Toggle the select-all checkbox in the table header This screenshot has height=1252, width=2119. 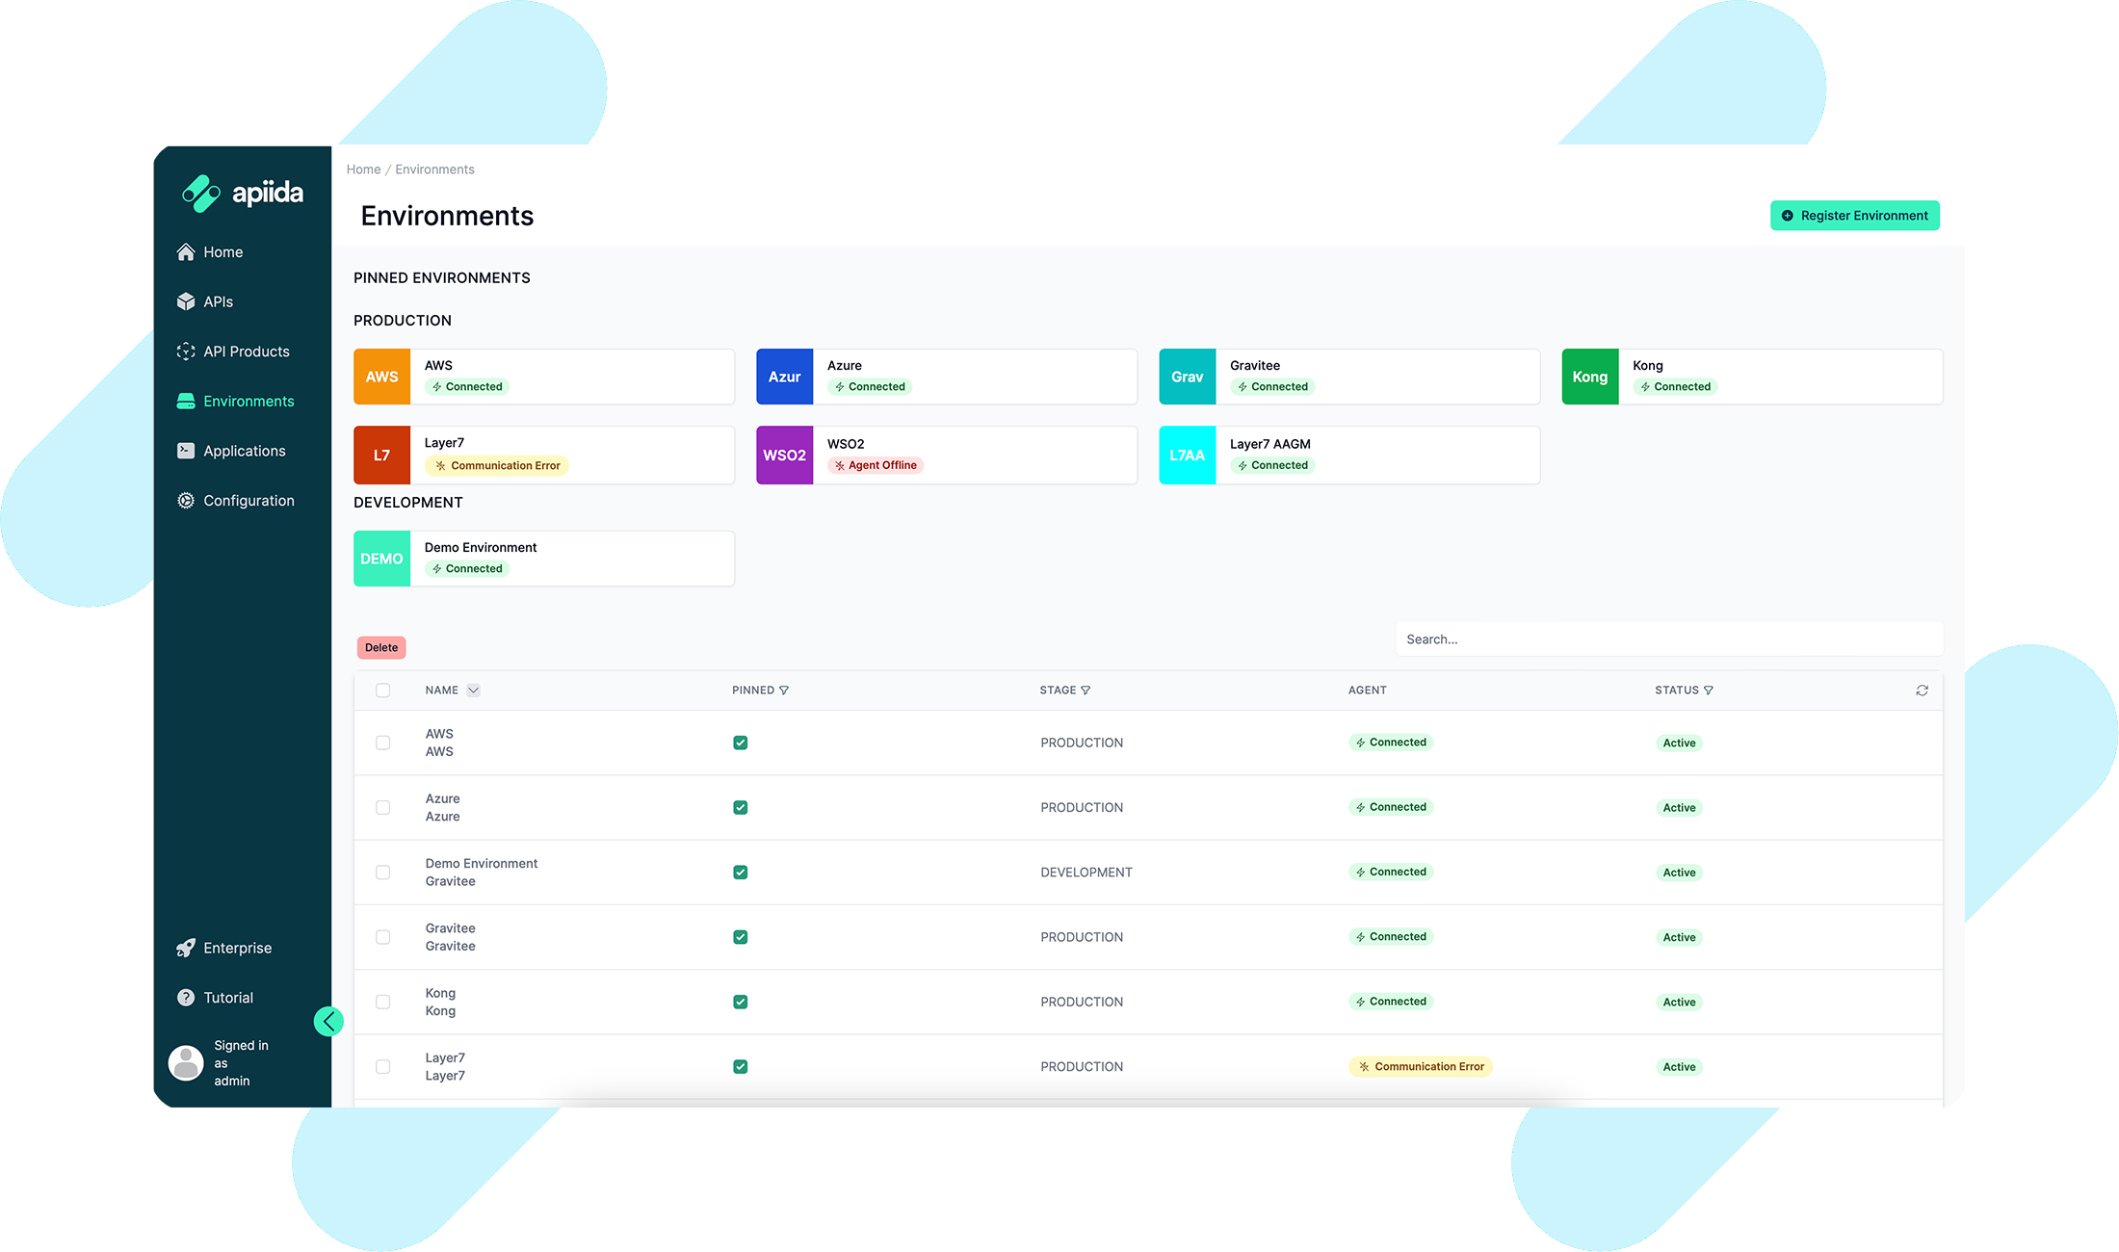(x=383, y=691)
